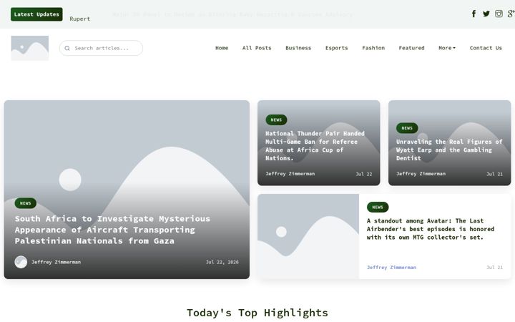Click the Avatar article thumbnail image

pyautogui.click(x=308, y=236)
